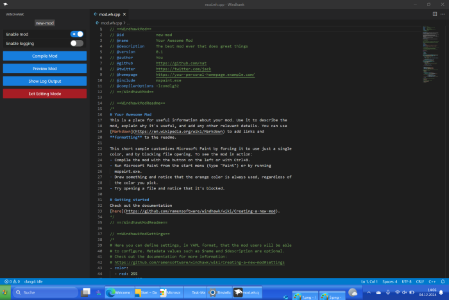Click the Compile Mod button
This screenshot has width=449, height=300.
pos(45,57)
